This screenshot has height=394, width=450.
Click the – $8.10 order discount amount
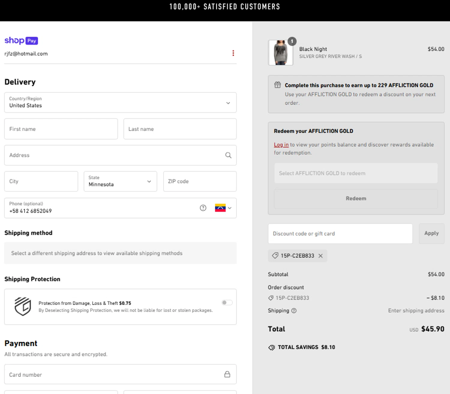click(435, 298)
